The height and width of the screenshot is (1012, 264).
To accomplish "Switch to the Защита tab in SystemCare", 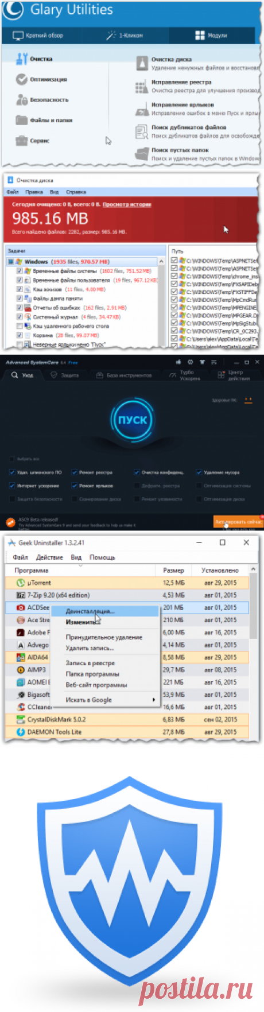I will coord(65,375).
